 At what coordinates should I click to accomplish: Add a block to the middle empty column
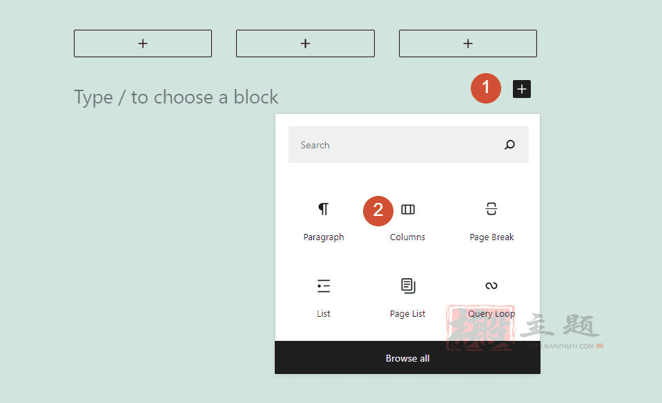(x=305, y=43)
